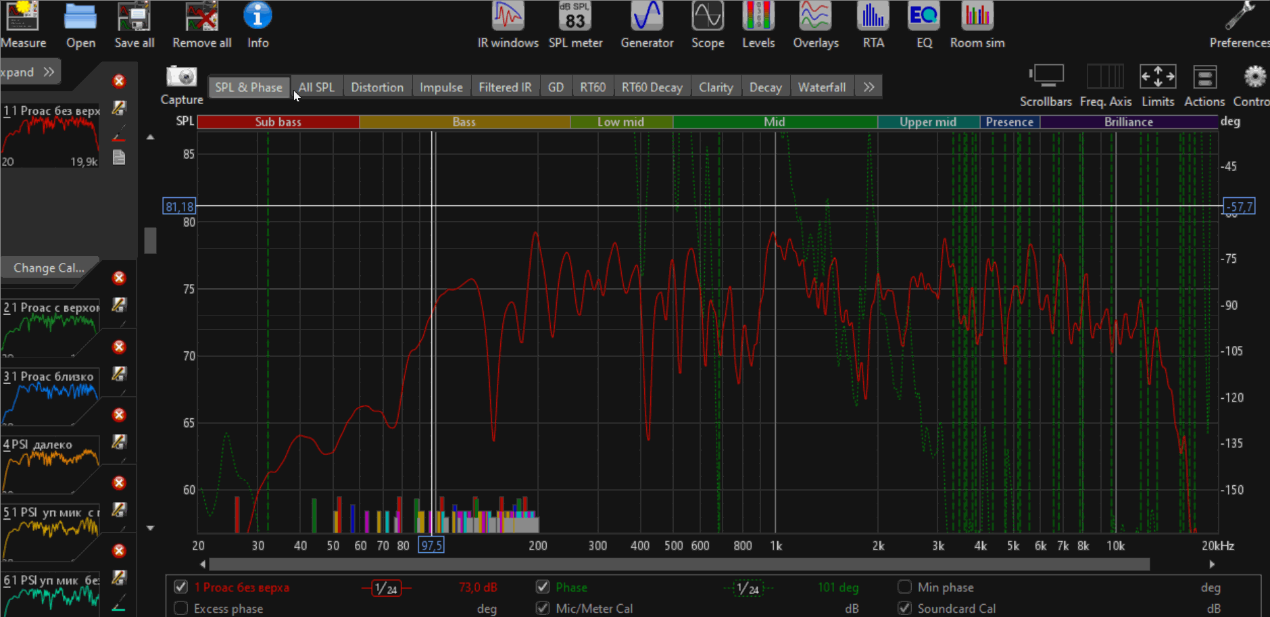Launch the SPL meter
Image resolution: width=1270 pixels, height=617 pixels.
(575, 26)
